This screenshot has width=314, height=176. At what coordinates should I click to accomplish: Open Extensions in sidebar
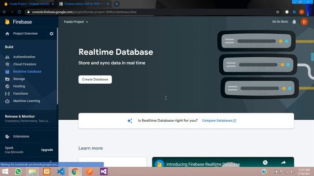point(21,136)
